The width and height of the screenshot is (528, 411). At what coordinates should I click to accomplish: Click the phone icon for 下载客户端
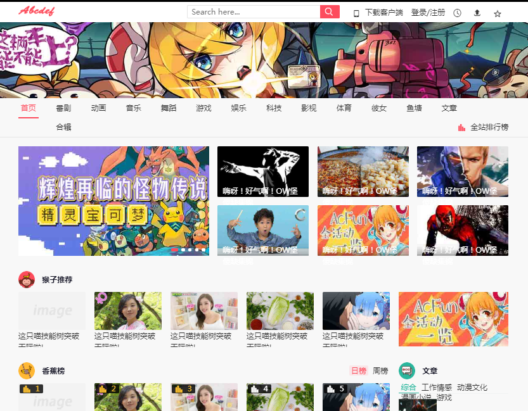356,13
